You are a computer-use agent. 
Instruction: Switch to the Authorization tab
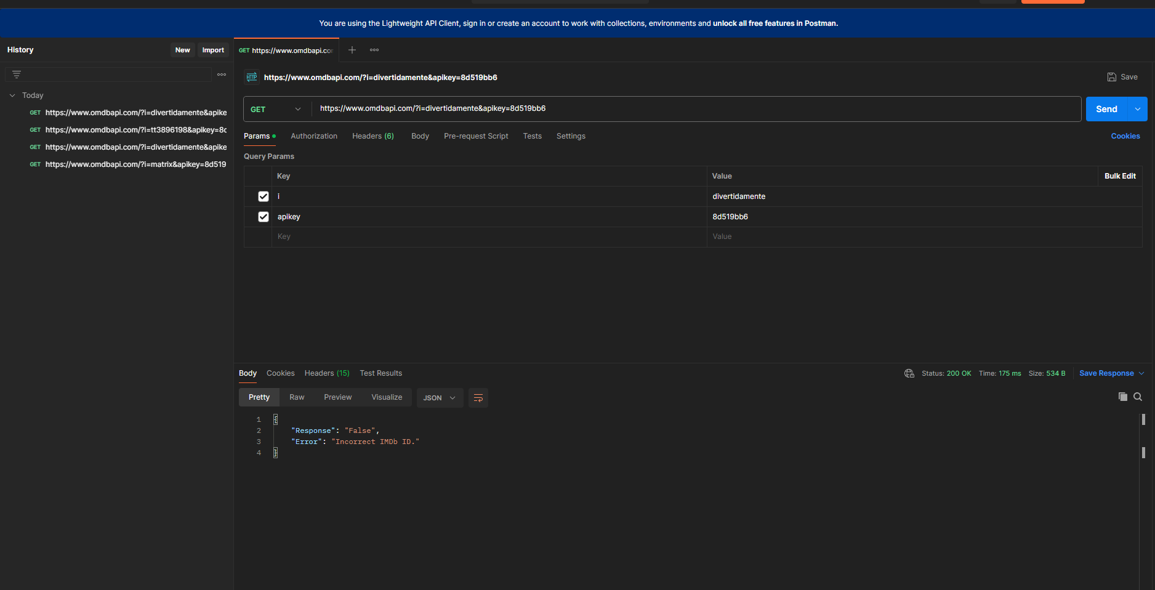point(314,136)
